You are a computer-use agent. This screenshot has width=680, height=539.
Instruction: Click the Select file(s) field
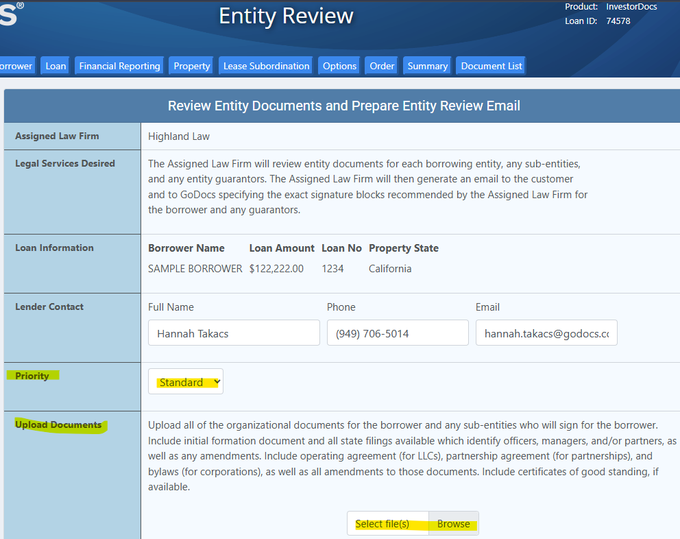(x=388, y=524)
